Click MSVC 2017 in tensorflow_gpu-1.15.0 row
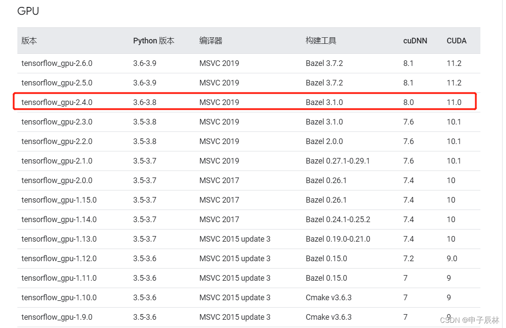The width and height of the screenshot is (506, 328). pyautogui.click(x=219, y=200)
